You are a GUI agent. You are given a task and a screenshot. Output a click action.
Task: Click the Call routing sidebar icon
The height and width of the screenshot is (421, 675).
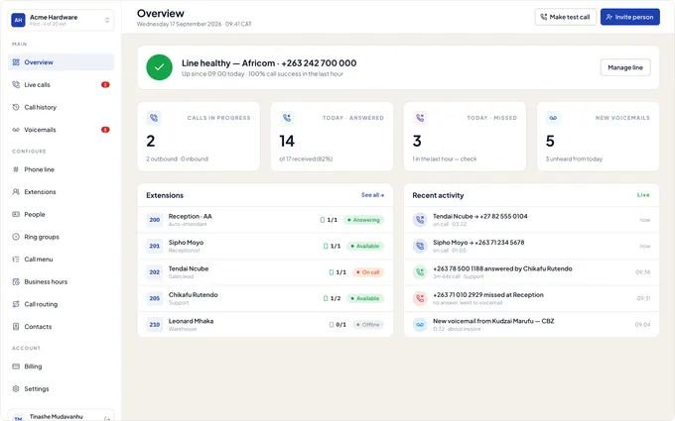[x=16, y=304]
